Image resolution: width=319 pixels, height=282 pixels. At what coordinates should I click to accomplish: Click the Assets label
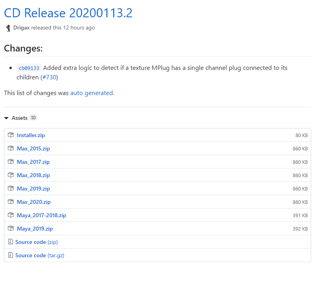click(20, 118)
